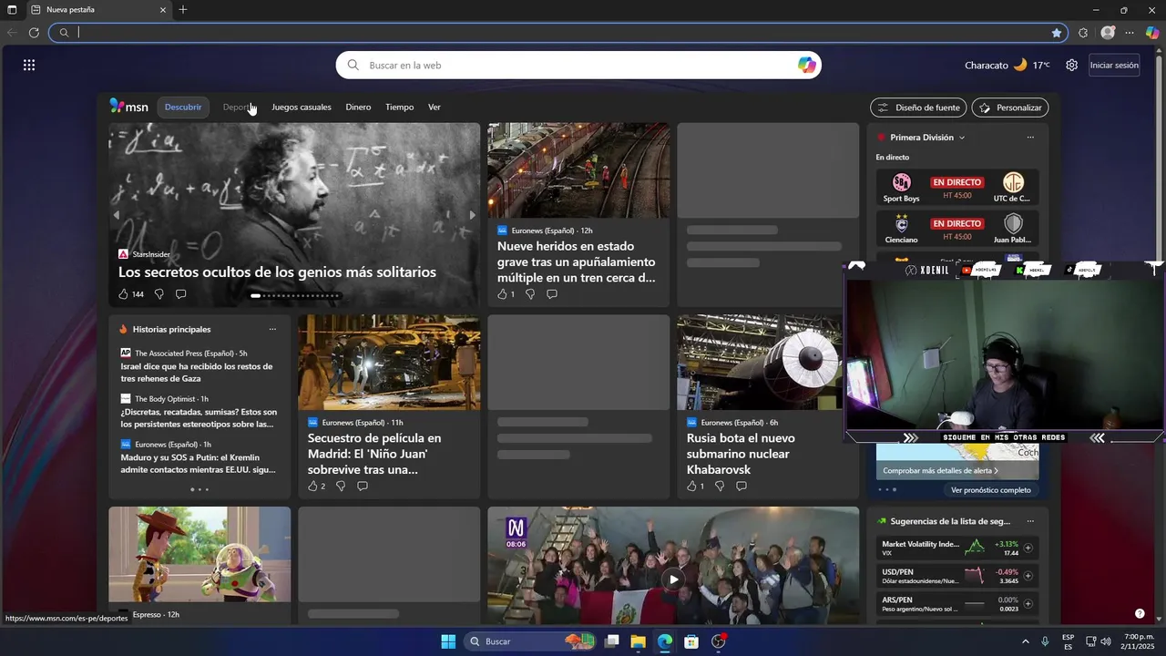Click the msn logo
The height and width of the screenshot is (656, 1166).
click(x=128, y=107)
